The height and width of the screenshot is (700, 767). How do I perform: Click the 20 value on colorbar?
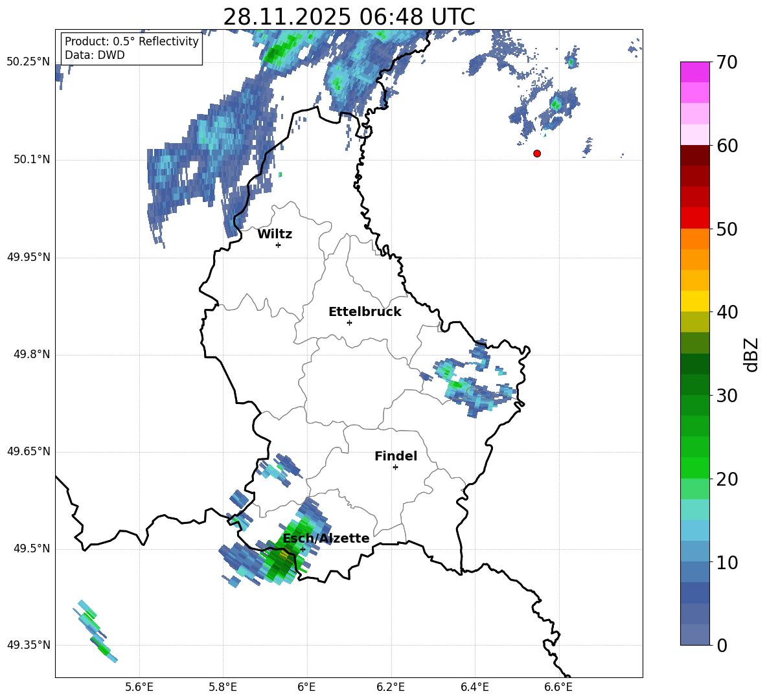click(x=727, y=479)
